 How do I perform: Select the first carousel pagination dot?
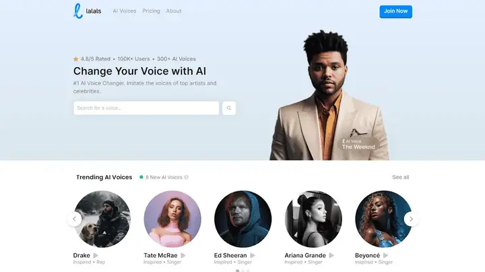237,271
